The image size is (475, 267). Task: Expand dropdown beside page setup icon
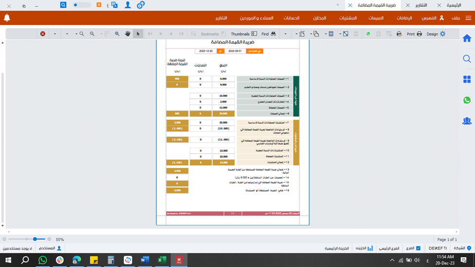tap(296, 34)
